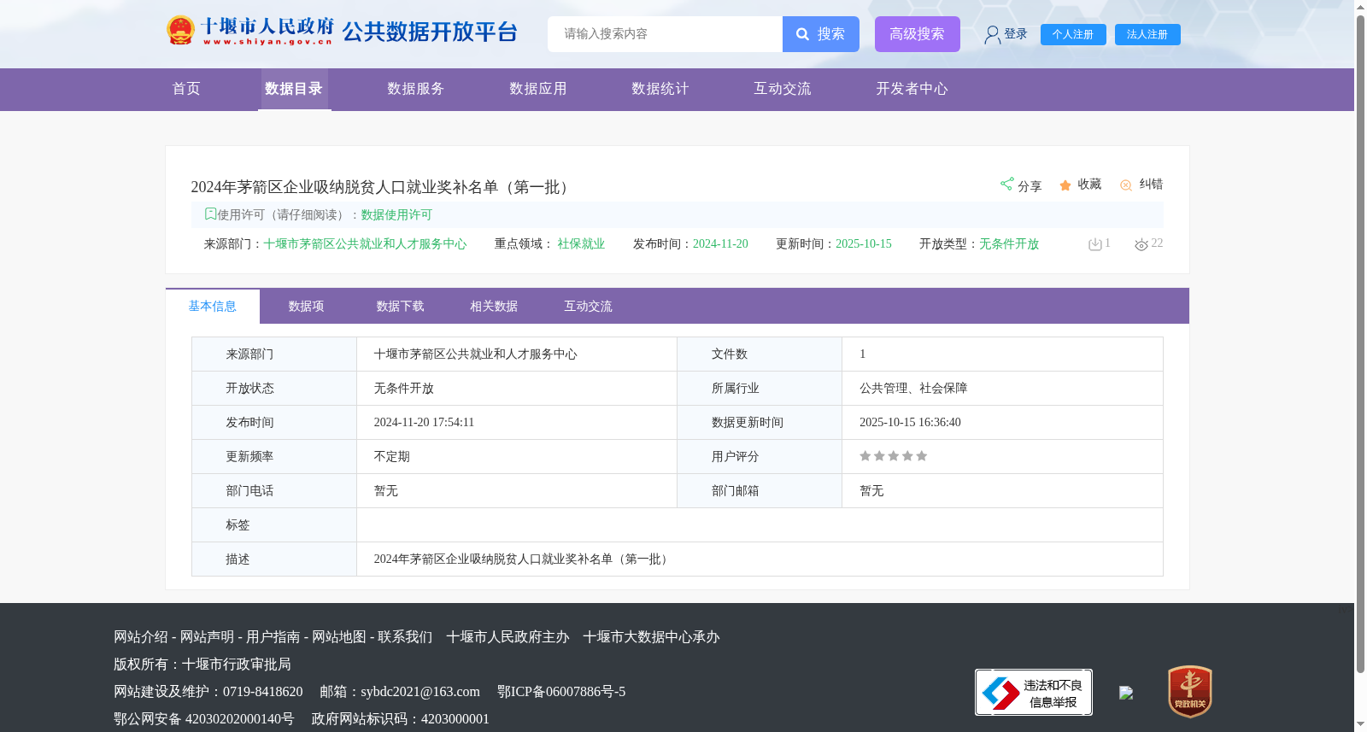The height and width of the screenshot is (732, 1367).
Task: Click 鄂公网安备 42030202000140号 link
Action: click(204, 719)
